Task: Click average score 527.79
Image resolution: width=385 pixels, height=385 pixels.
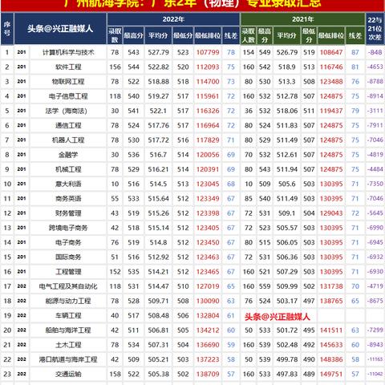Action: [158, 52]
